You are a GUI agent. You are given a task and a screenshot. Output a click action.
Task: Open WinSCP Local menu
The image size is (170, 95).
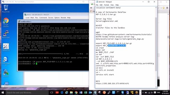(x=27, y=18)
